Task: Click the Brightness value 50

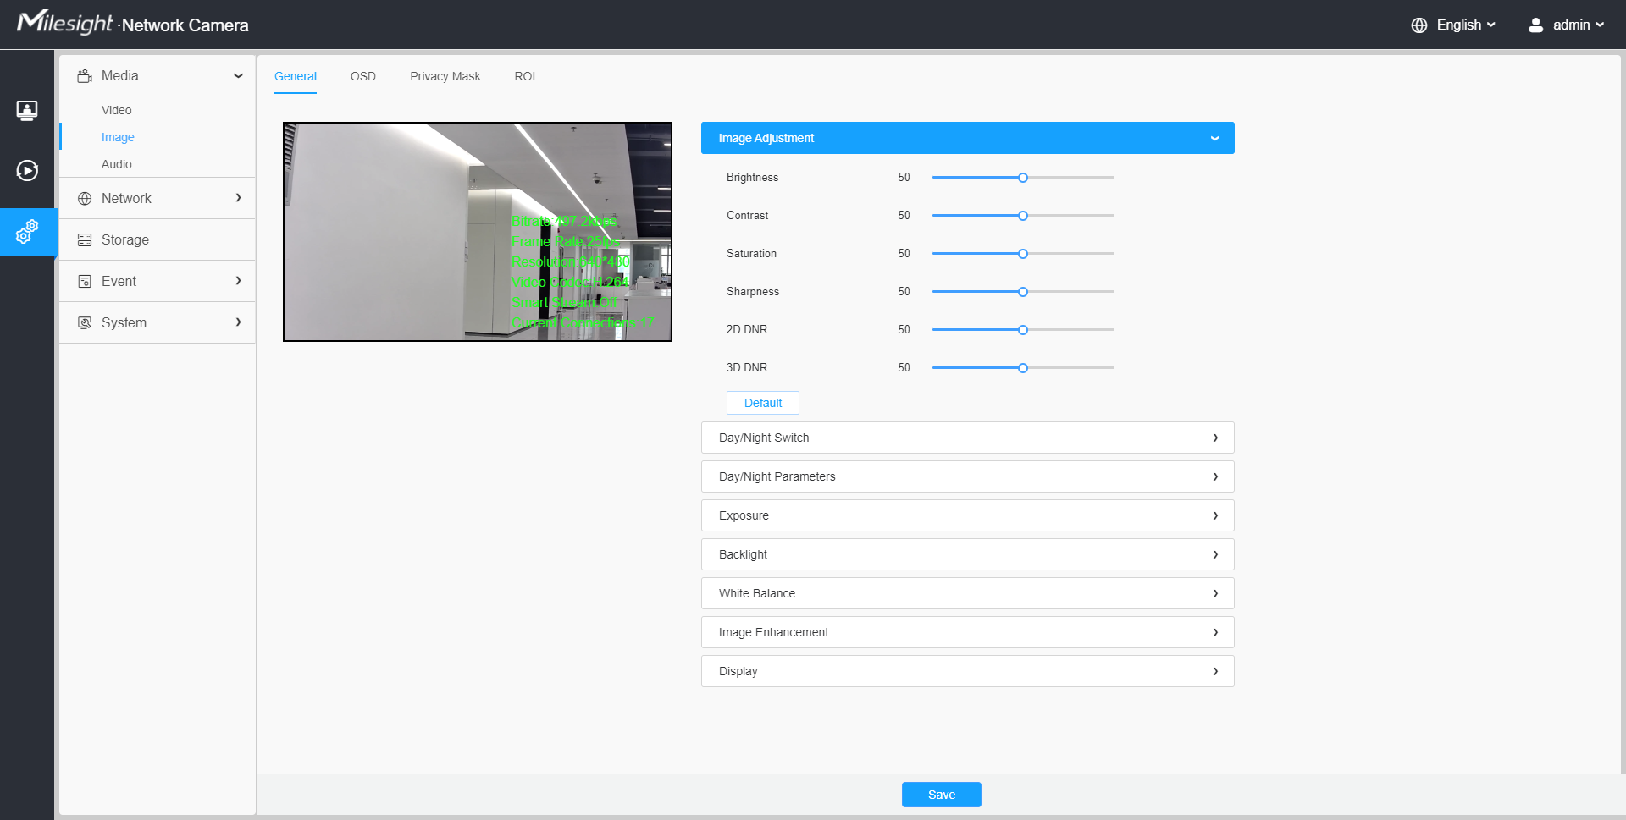Action: (x=904, y=178)
